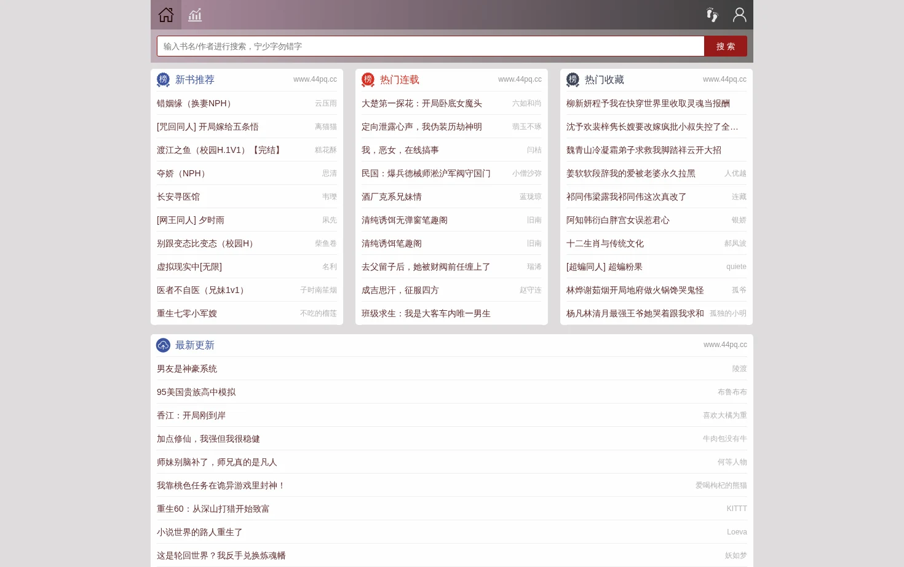Open 新书推荐 section heading
The width and height of the screenshot is (904, 567).
click(x=195, y=80)
